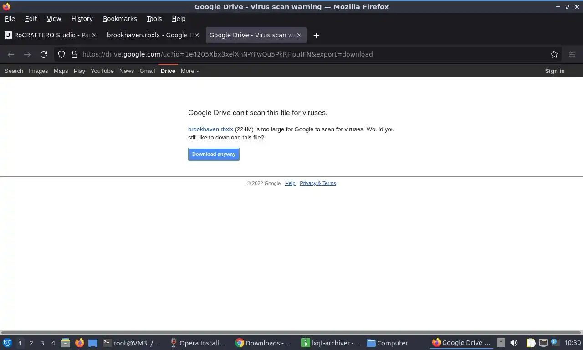Open the YouTube link

tap(102, 71)
